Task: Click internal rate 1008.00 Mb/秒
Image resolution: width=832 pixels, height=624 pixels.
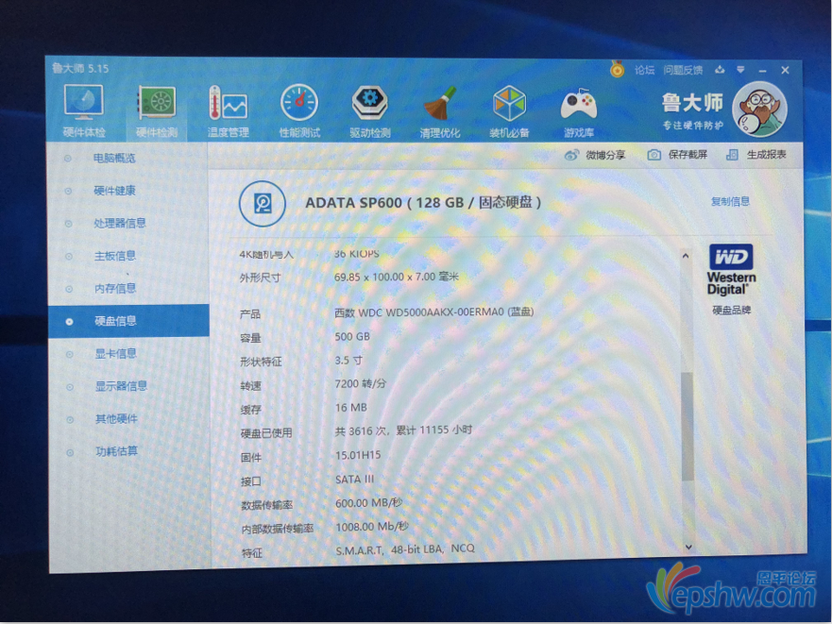Action: (372, 527)
